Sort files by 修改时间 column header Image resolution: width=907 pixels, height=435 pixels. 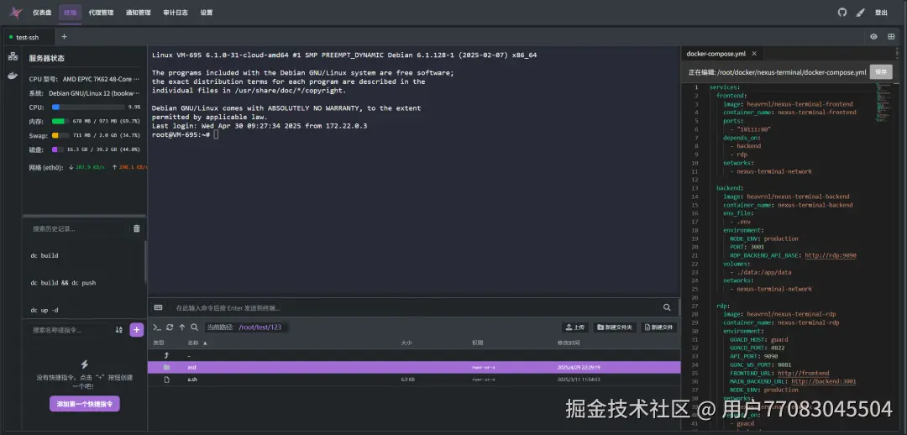pos(569,343)
